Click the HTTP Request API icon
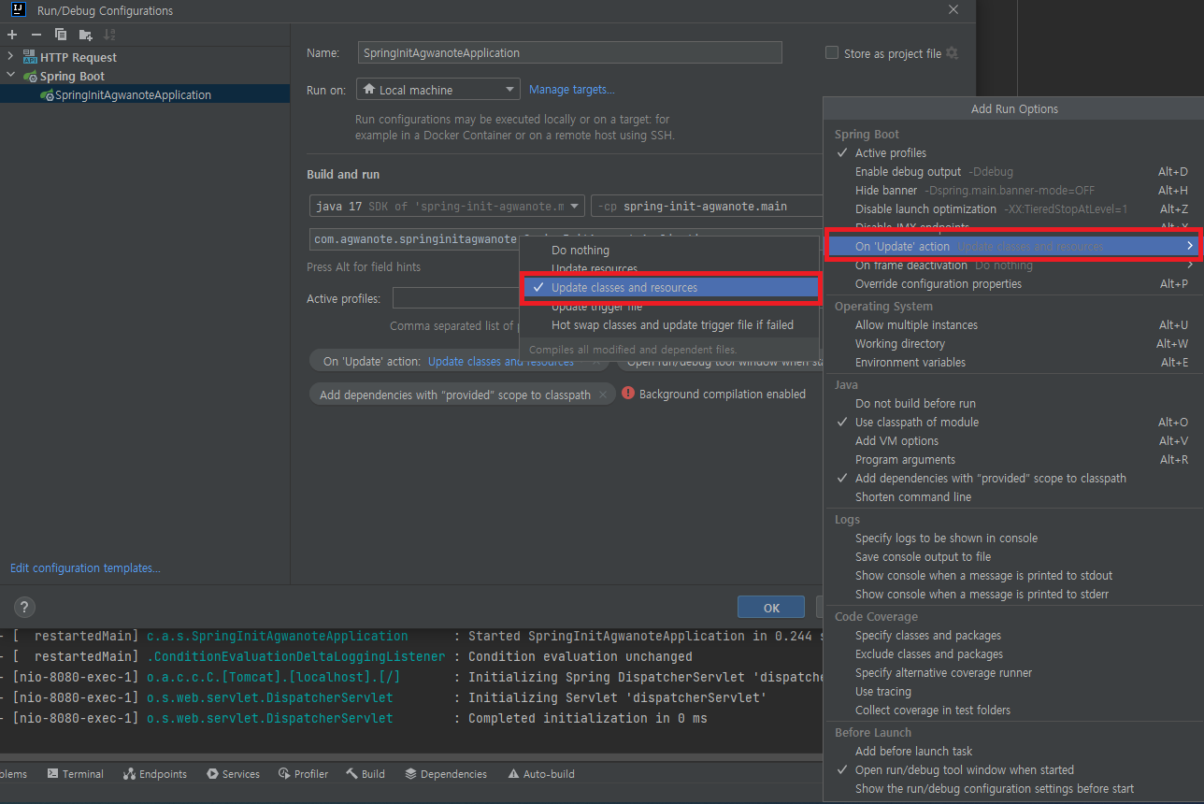Viewport: 1204px width, 804px height. [30, 57]
